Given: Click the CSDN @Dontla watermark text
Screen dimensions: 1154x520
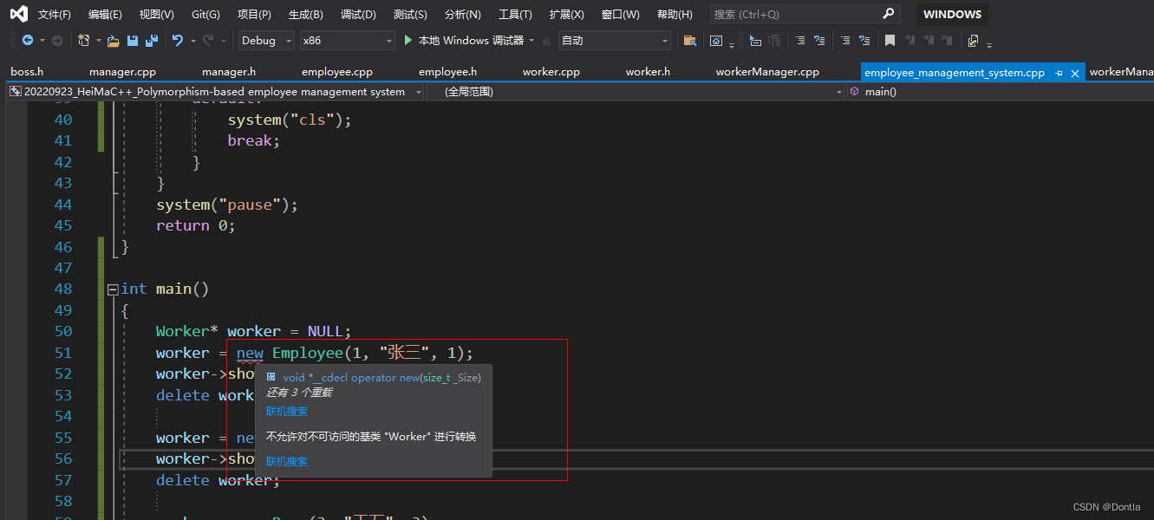Looking at the screenshot, I should [x=1106, y=506].
